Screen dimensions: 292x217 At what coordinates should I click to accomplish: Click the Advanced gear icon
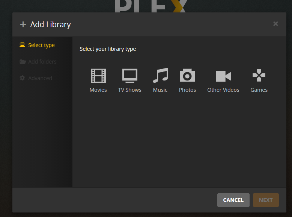(x=23, y=78)
